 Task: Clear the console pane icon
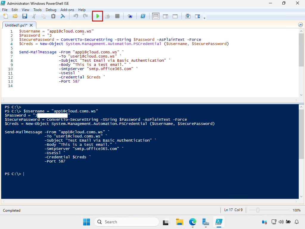[x=63, y=16]
